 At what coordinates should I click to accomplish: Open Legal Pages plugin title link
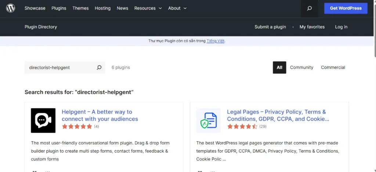pos(278,115)
